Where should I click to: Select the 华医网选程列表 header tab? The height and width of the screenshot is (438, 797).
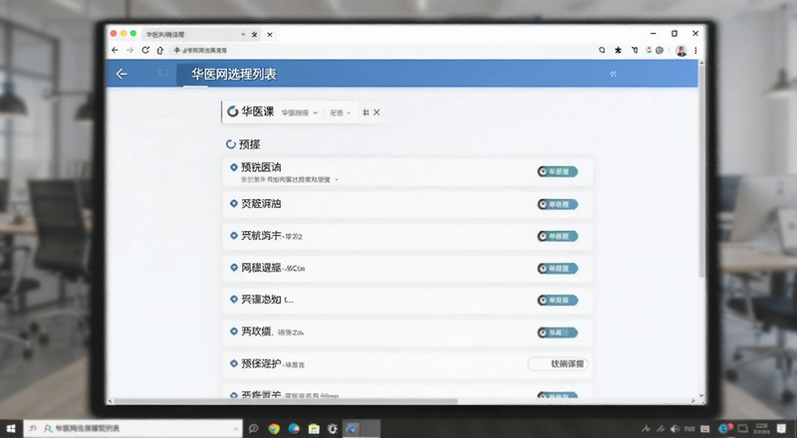tap(234, 75)
